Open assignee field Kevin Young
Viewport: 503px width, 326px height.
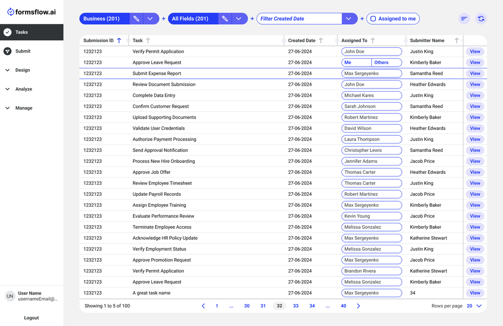371,216
